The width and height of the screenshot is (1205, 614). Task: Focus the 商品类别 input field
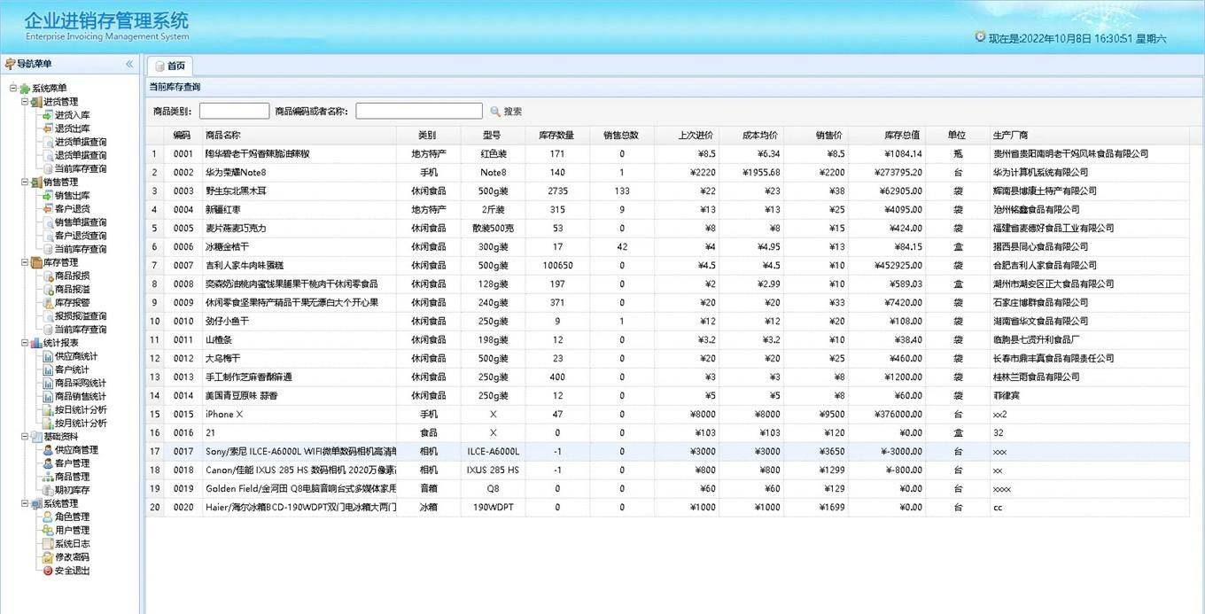pos(234,112)
